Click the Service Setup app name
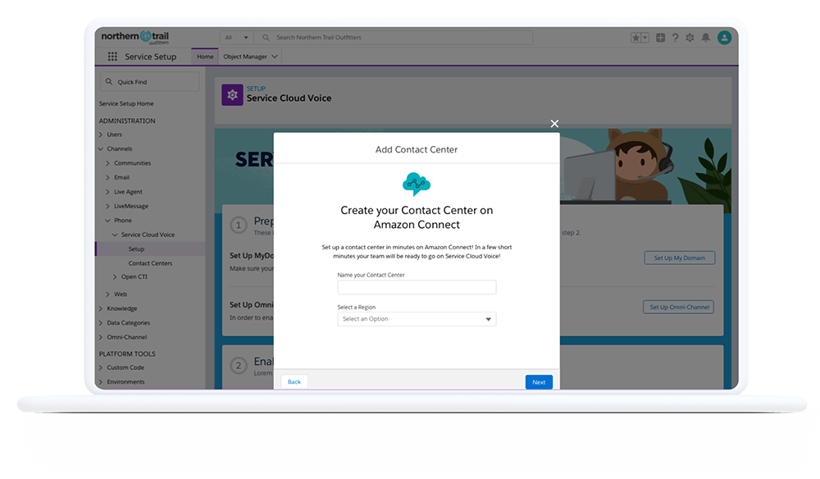This screenshot has height=479, width=820. click(x=151, y=57)
